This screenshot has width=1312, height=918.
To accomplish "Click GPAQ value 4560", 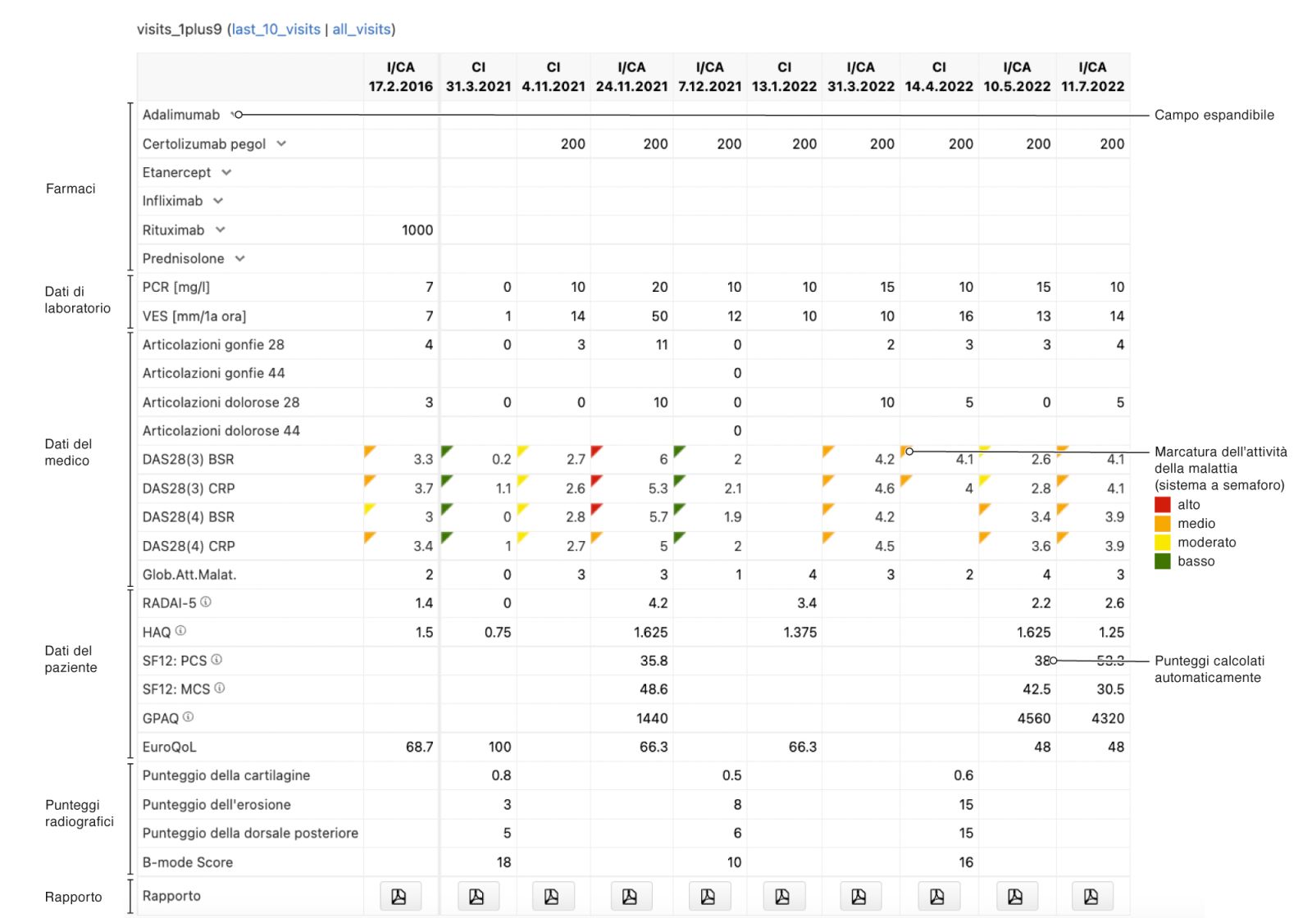I will tap(1034, 718).
